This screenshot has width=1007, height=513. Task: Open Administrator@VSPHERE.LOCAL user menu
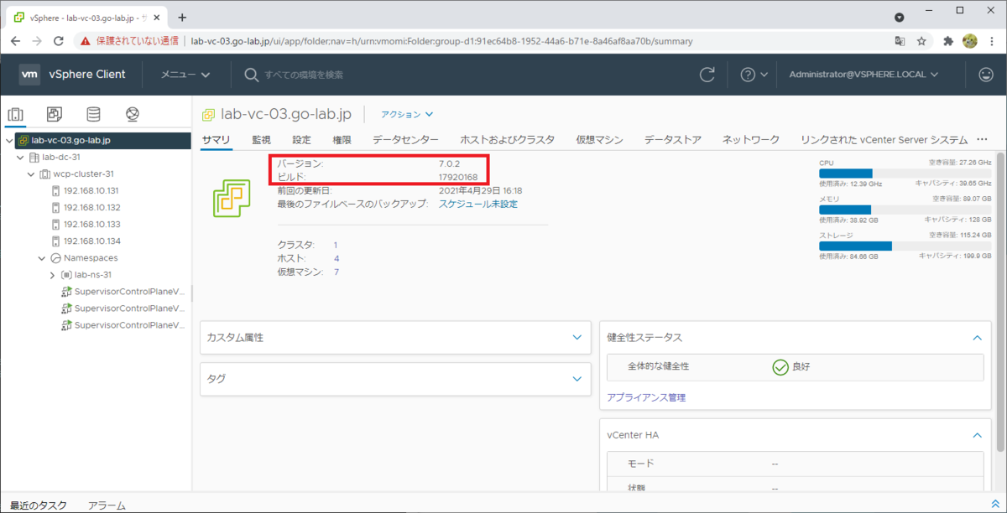[864, 75]
